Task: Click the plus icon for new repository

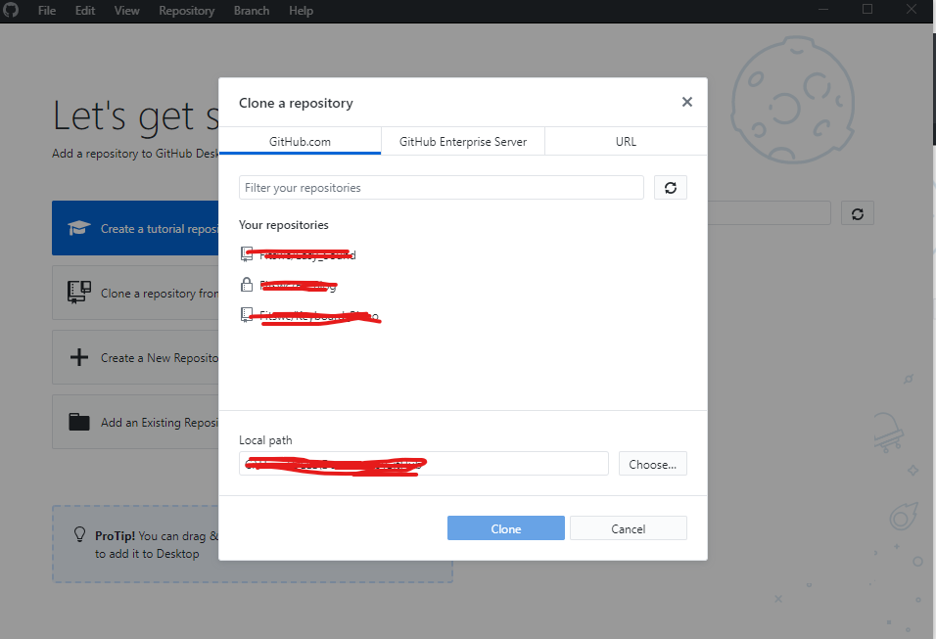Action: tap(78, 357)
